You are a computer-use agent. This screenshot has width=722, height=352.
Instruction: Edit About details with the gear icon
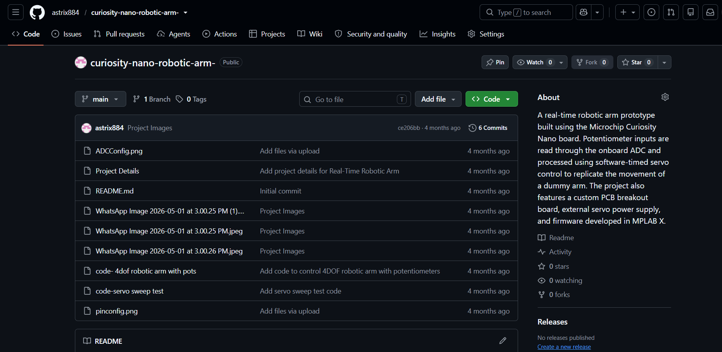pos(665,97)
